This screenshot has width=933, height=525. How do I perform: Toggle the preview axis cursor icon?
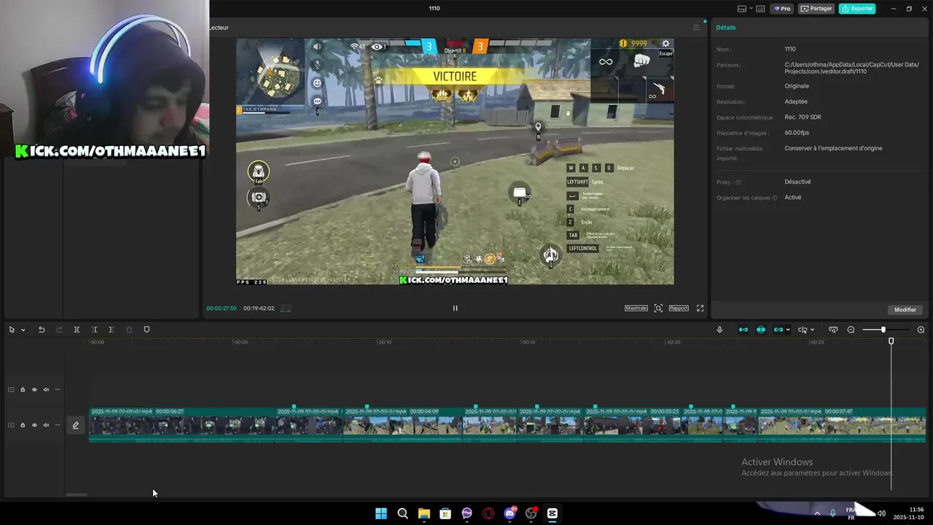click(803, 330)
